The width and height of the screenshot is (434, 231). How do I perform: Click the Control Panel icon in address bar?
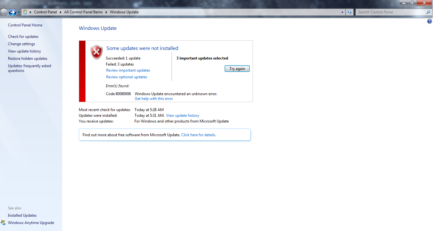pos(25,12)
